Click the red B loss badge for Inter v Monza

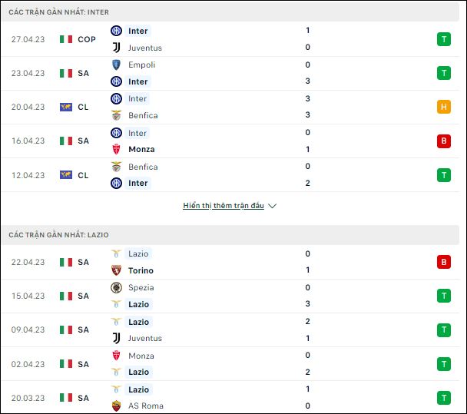(444, 141)
